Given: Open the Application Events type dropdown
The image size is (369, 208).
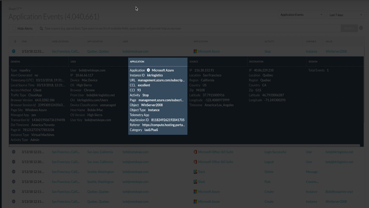Looking at the screenshot, I should [x=301, y=15].
